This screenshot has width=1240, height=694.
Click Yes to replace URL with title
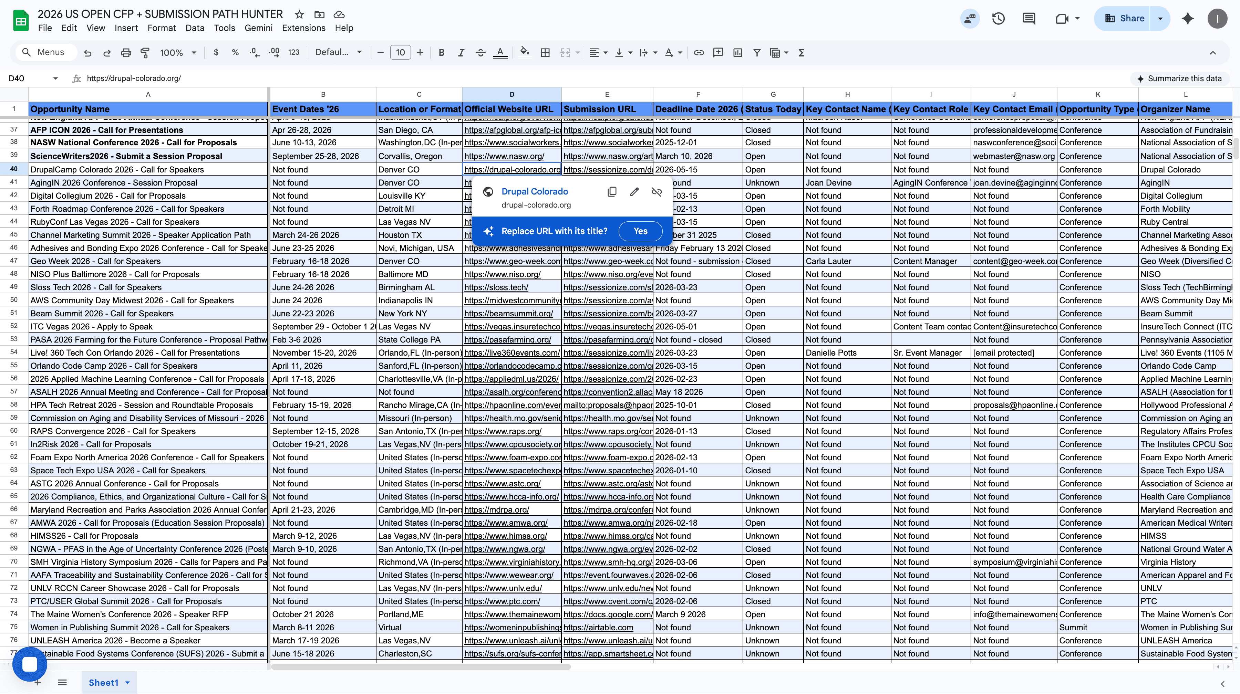coord(640,231)
